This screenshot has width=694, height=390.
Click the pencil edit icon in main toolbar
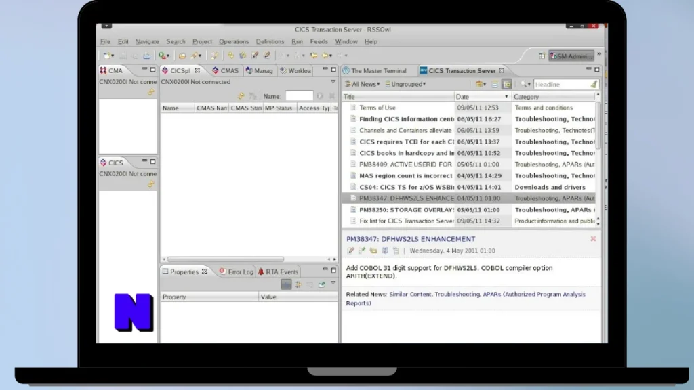coord(255,56)
